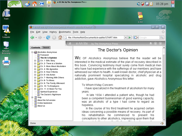Expand Ch. 1- Bill's Story node
This screenshot has width=182, height=136.
pyautogui.click(x=35, y=61)
